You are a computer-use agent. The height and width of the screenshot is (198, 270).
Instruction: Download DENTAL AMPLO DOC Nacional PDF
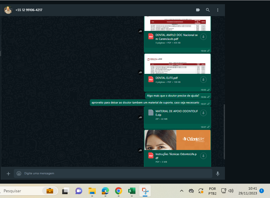click(203, 37)
